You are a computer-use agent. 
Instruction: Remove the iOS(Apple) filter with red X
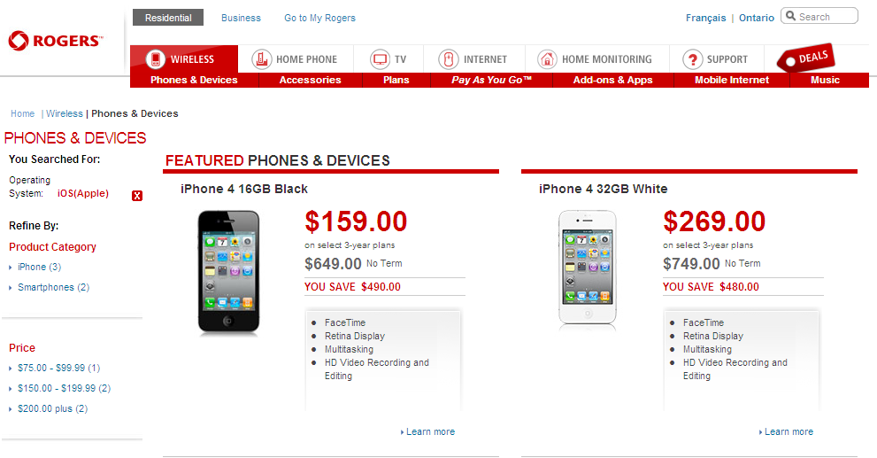(x=137, y=196)
